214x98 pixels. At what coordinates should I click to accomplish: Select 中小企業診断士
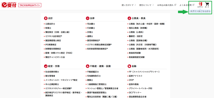click(x=52, y=84)
